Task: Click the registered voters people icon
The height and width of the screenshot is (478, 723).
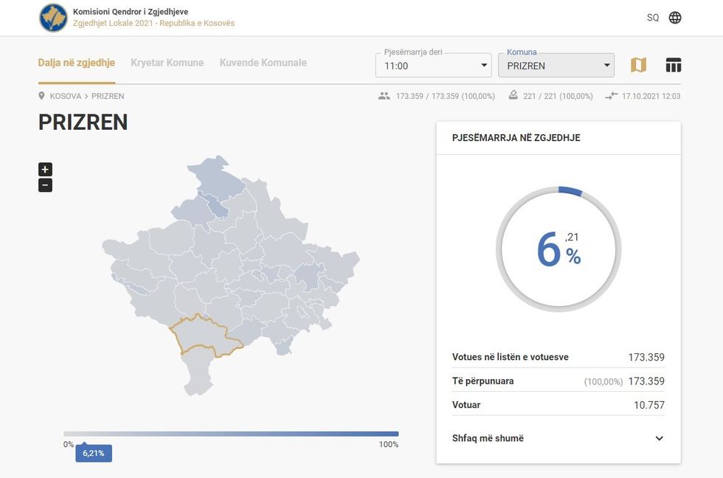Action: (384, 96)
